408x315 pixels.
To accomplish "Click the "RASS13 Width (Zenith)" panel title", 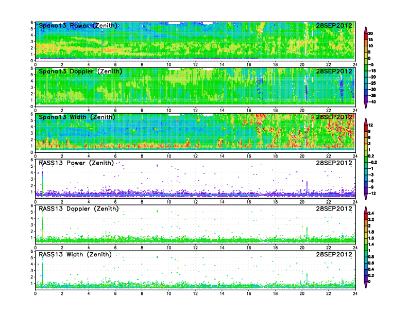I will point(75,254).
